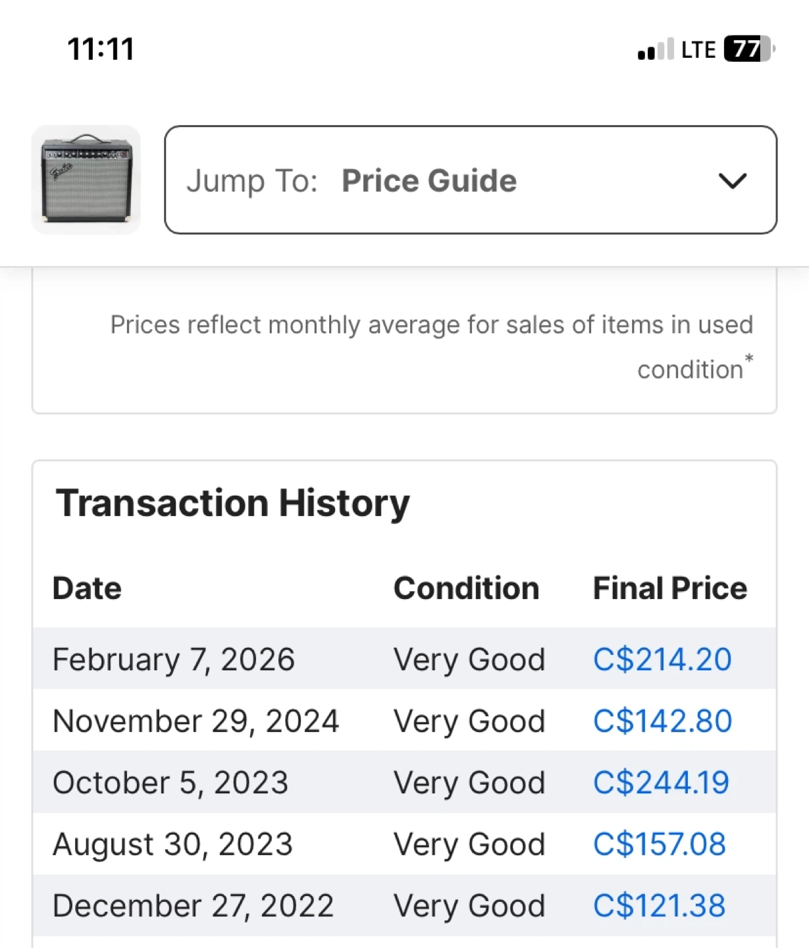This screenshot has width=809, height=948.
Task: Open the Jump To Price Guide dropdown
Action: coord(470,180)
